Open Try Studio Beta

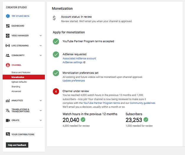(x=20, y=16)
